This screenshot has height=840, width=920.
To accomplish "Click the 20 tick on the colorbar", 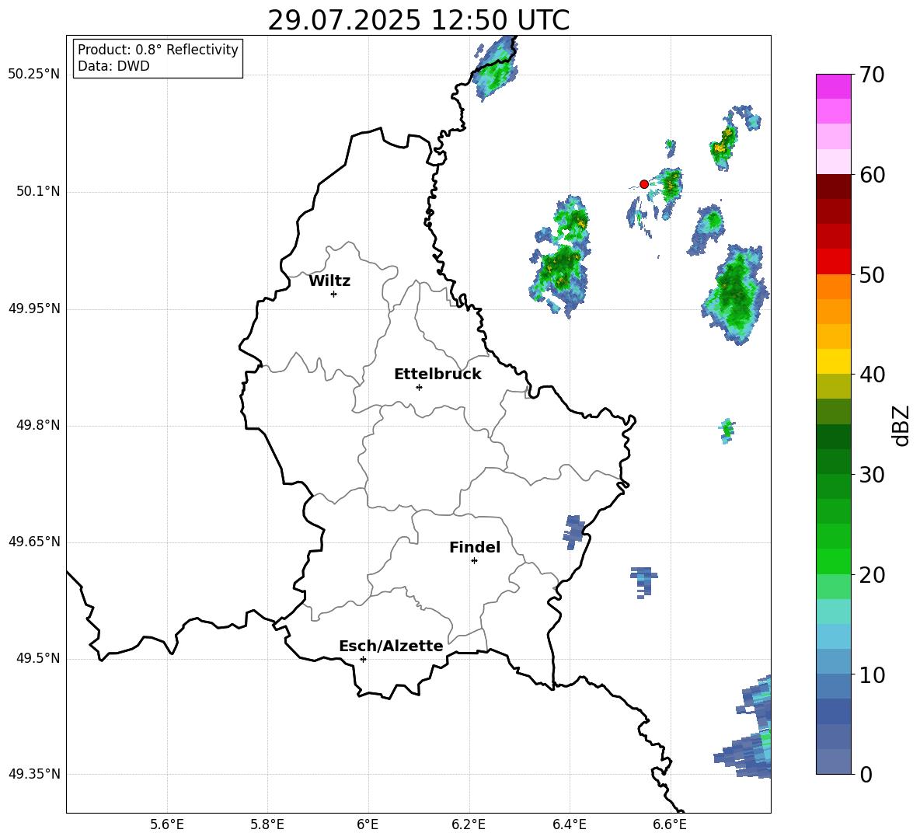I will click(872, 575).
